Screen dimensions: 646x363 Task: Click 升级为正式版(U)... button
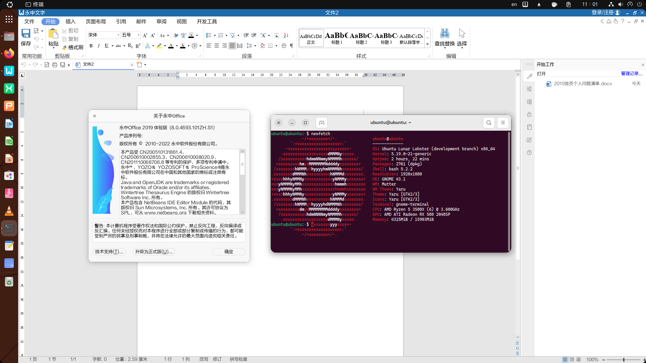[x=154, y=252]
